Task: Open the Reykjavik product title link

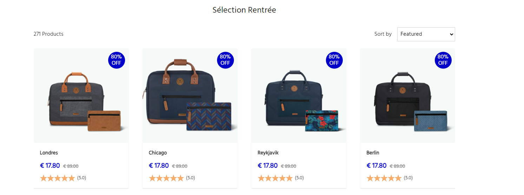Action: pos(268,153)
